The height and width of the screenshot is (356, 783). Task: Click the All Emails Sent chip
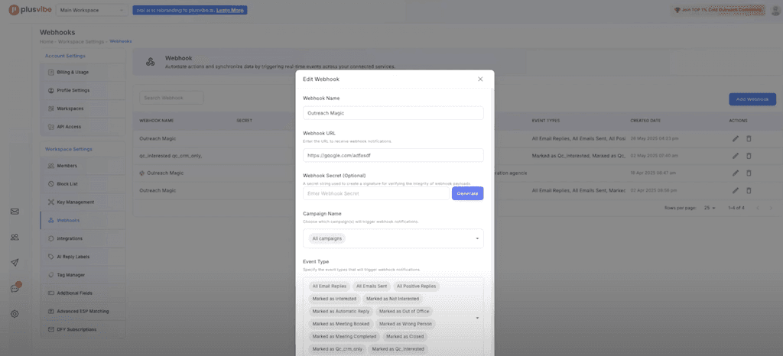[x=372, y=286]
